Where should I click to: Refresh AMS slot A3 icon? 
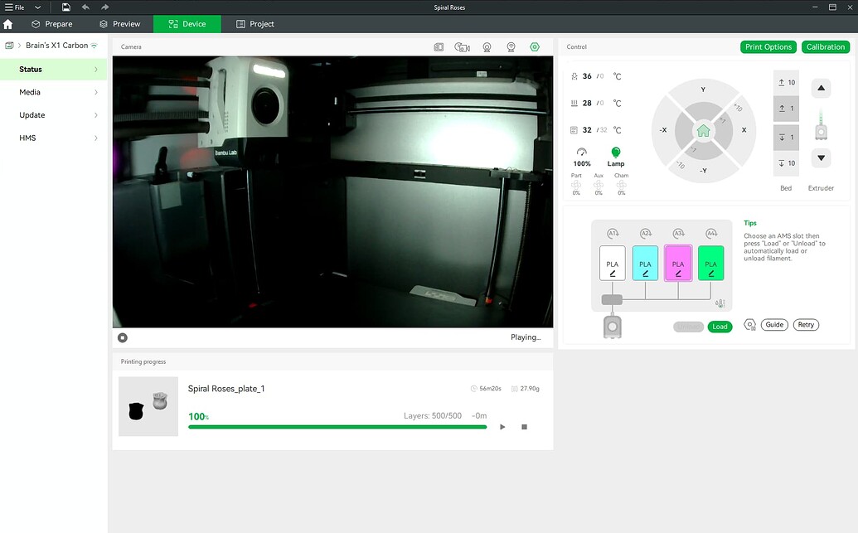click(x=678, y=233)
